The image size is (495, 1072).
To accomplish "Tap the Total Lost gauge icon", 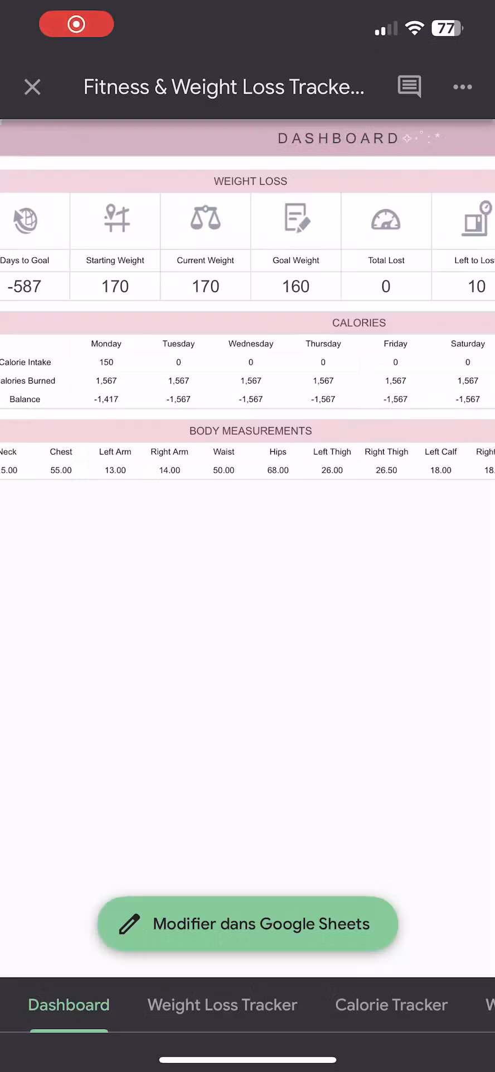I will (x=386, y=219).
